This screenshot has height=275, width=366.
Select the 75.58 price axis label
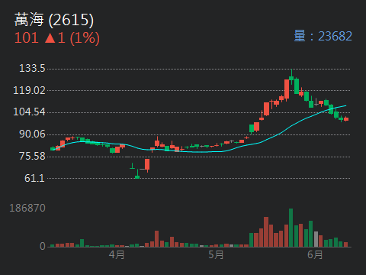pos(32,156)
